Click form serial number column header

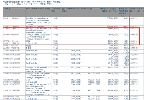pos(7,9)
